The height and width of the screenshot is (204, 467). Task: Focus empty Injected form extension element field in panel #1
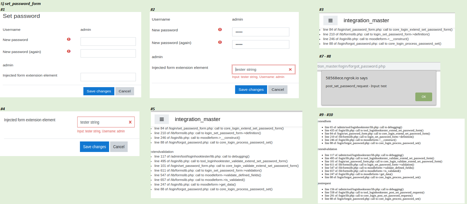tap(108, 77)
